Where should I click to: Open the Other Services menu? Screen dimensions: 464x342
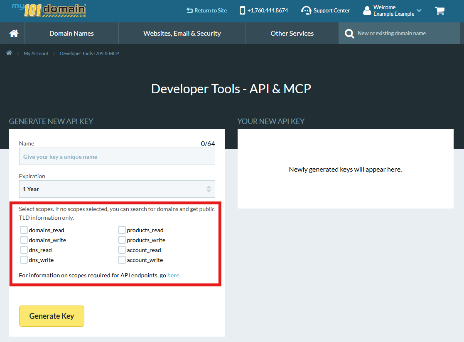[x=292, y=34]
